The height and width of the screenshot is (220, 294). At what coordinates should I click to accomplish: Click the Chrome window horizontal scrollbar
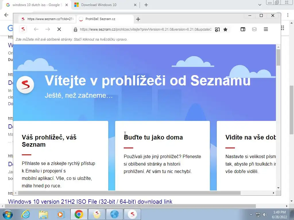pyautogui.click(x=130, y=206)
